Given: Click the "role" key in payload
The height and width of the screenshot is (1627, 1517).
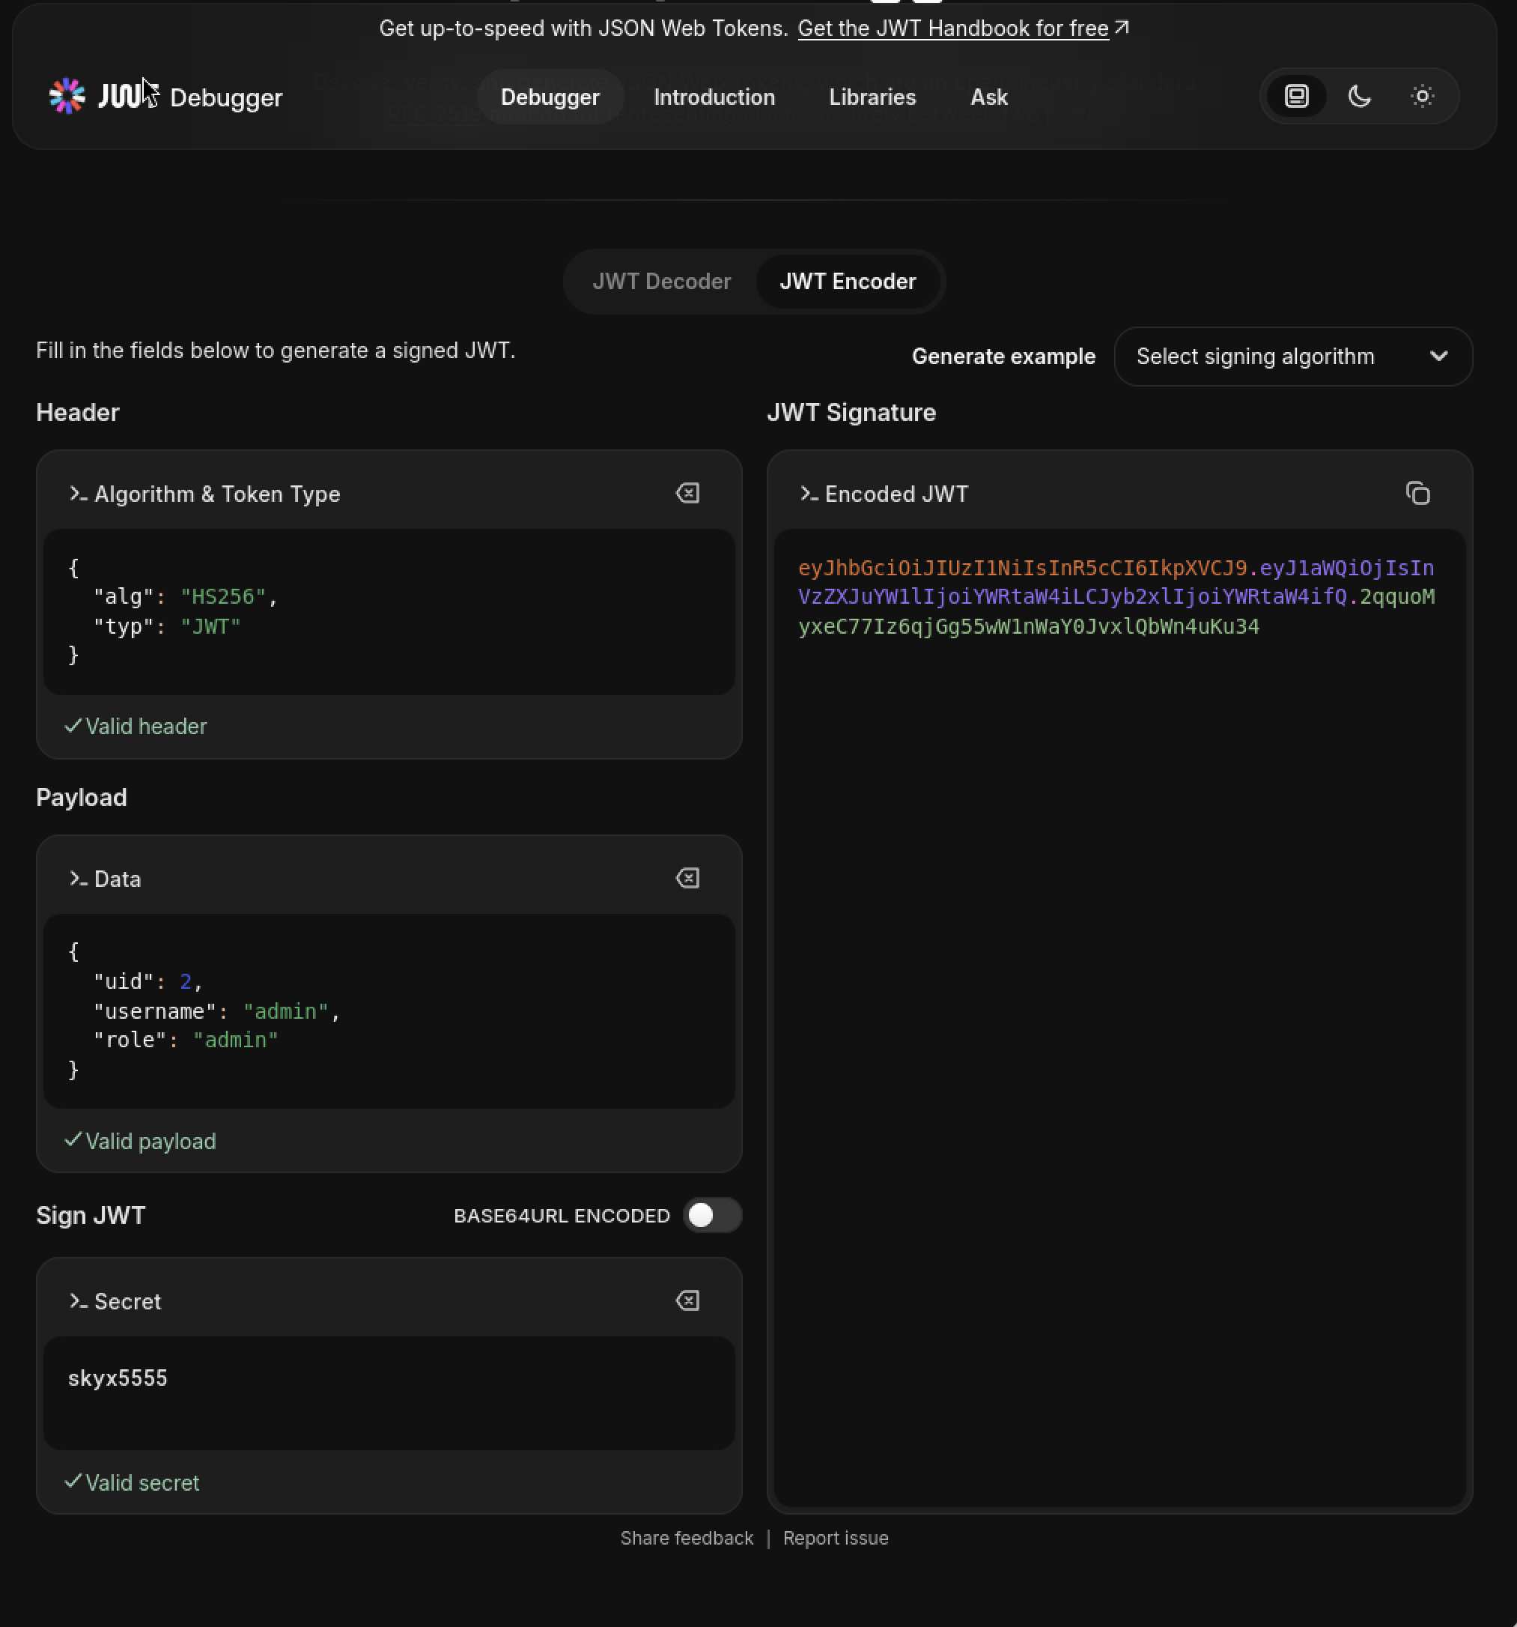Looking at the screenshot, I should [130, 1040].
